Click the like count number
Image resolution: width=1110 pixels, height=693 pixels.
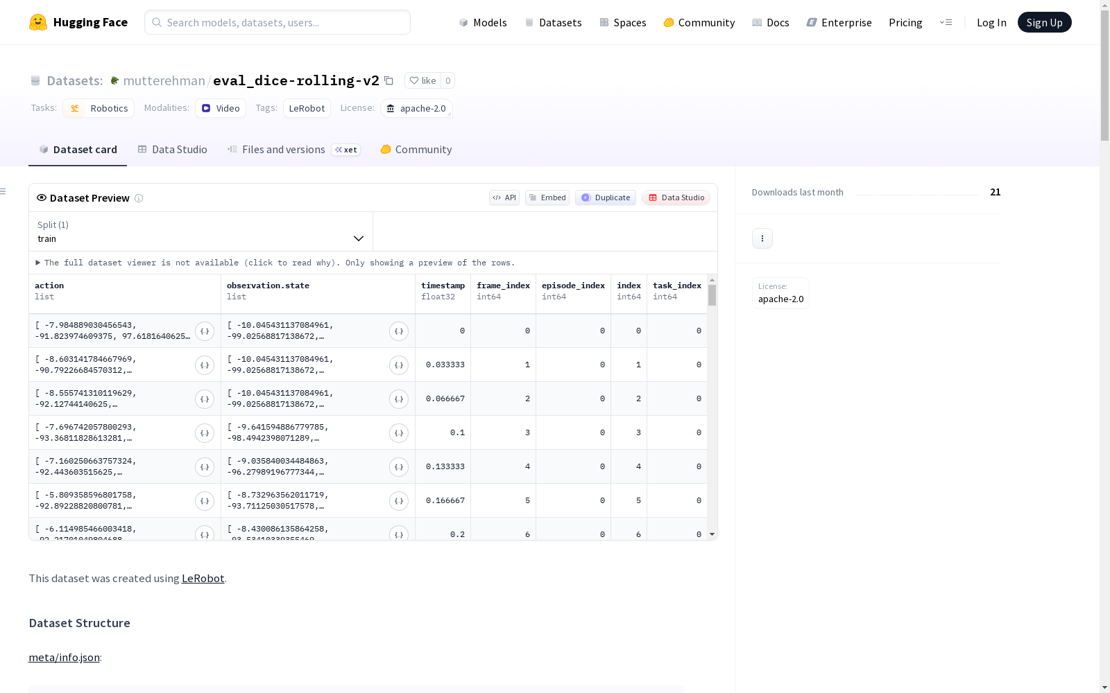[x=448, y=81]
